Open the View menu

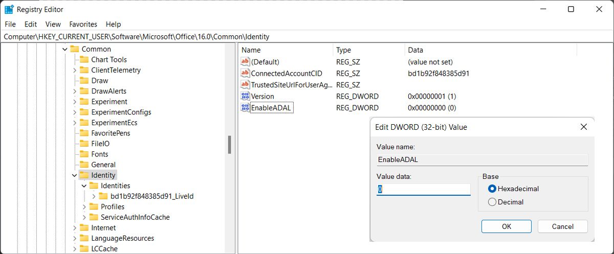pyautogui.click(x=53, y=24)
